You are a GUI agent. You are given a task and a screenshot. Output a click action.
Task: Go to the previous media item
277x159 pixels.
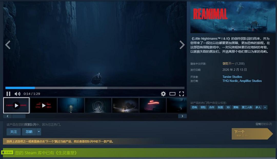click(8, 45)
